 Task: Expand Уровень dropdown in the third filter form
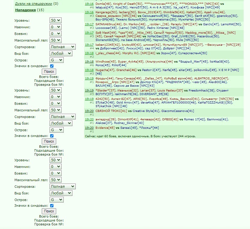(x=56, y=160)
